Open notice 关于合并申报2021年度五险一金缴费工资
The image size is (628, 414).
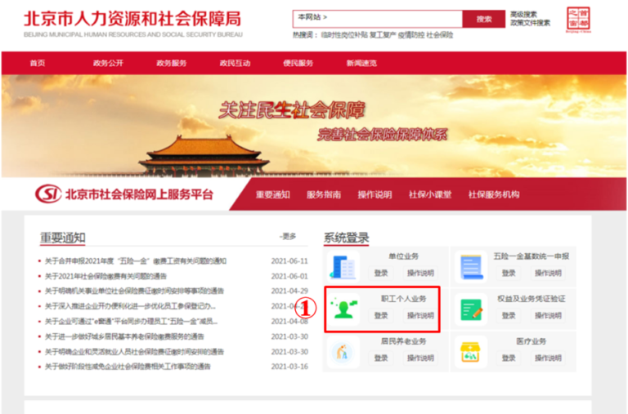(136, 261)
